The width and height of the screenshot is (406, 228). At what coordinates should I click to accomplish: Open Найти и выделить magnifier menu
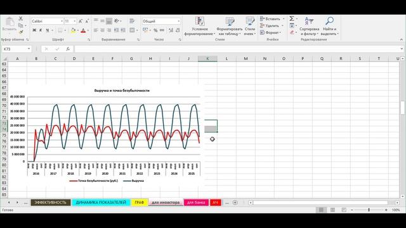329,26
